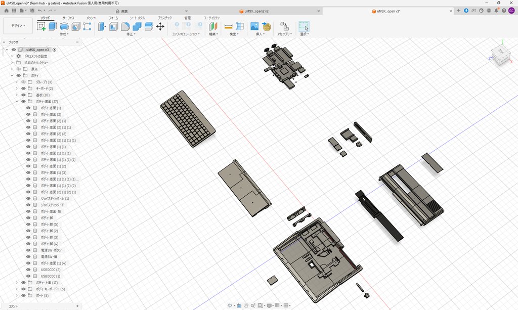Select the Offset Face tool icon
Image resolution: width=518 pixels, height=310 pixels.
pos(149,26)
